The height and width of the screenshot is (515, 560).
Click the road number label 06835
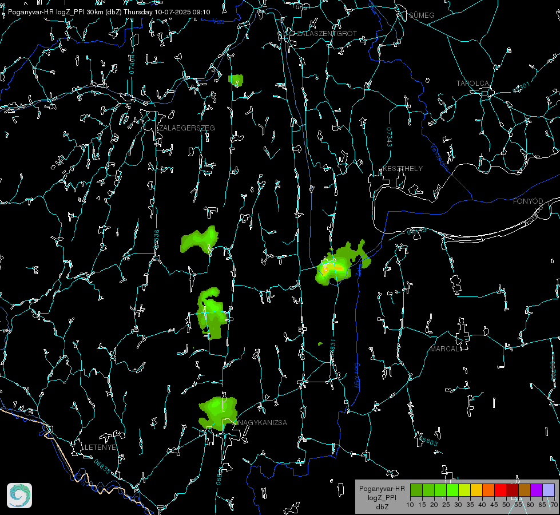(x=102, y=467)
